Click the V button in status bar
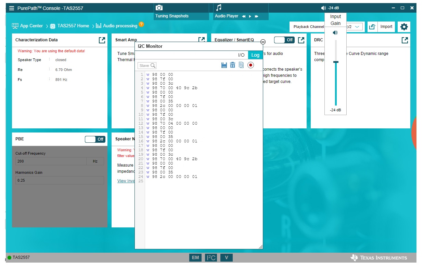This screenshot has height=266, width=424. [x=227, y=258]
